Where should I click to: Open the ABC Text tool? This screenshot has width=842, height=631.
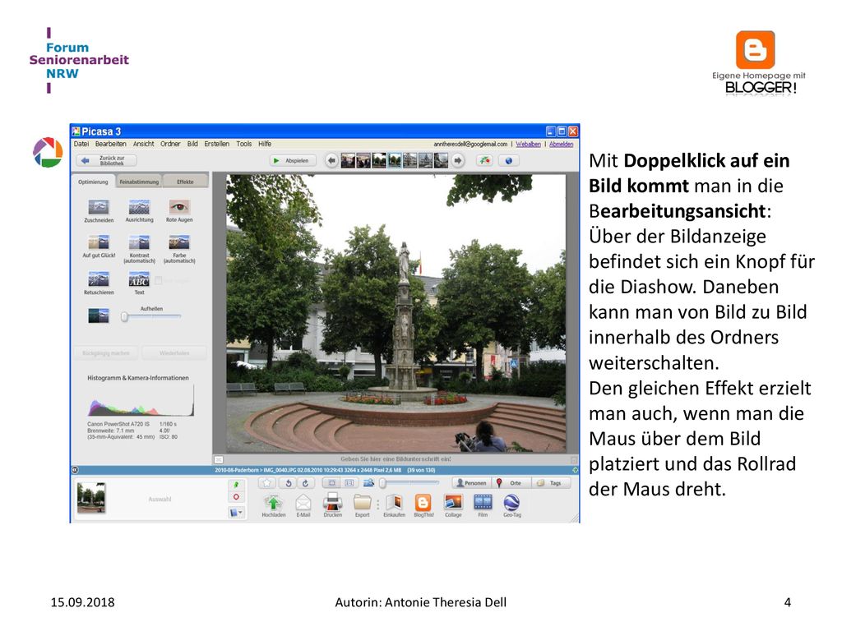coord(139,279)
